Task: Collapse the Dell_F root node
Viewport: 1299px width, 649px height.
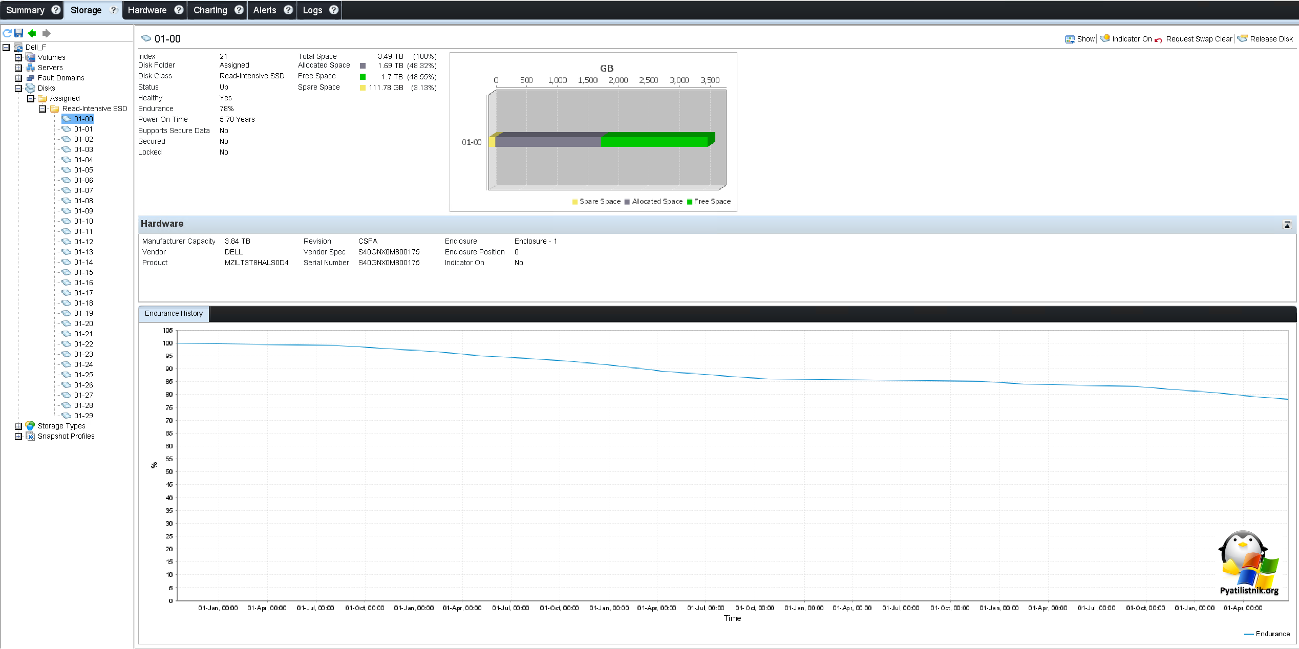Action: point(6,47)
